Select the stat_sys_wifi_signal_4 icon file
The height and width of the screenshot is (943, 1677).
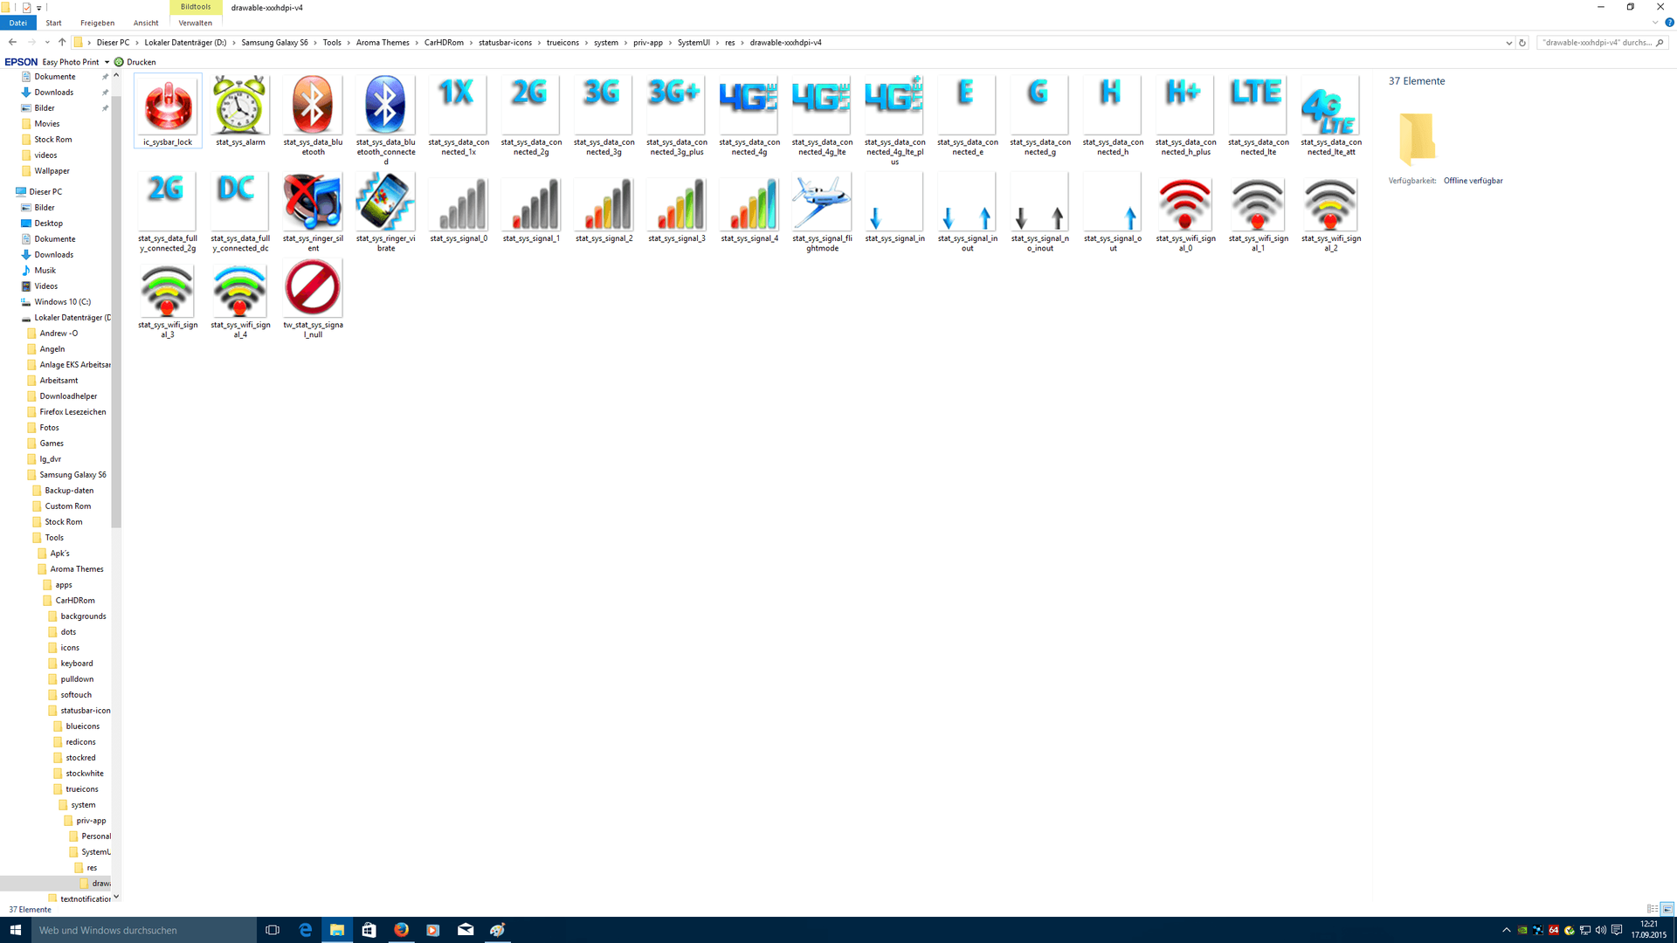(240, 299)
